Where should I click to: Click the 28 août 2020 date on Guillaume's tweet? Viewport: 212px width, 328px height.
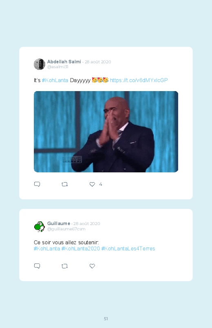87,223
